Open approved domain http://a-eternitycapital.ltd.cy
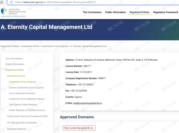The image size is (179, 133). 79,128
